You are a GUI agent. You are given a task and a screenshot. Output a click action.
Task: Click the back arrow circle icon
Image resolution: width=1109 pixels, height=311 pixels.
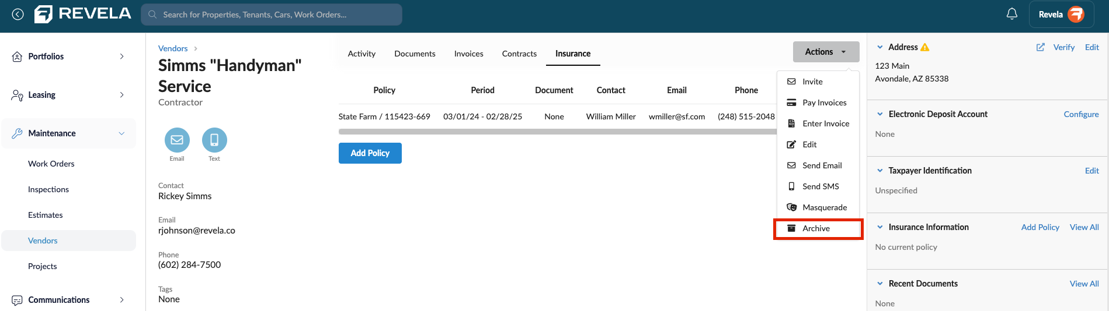click(x=18, y=15)
